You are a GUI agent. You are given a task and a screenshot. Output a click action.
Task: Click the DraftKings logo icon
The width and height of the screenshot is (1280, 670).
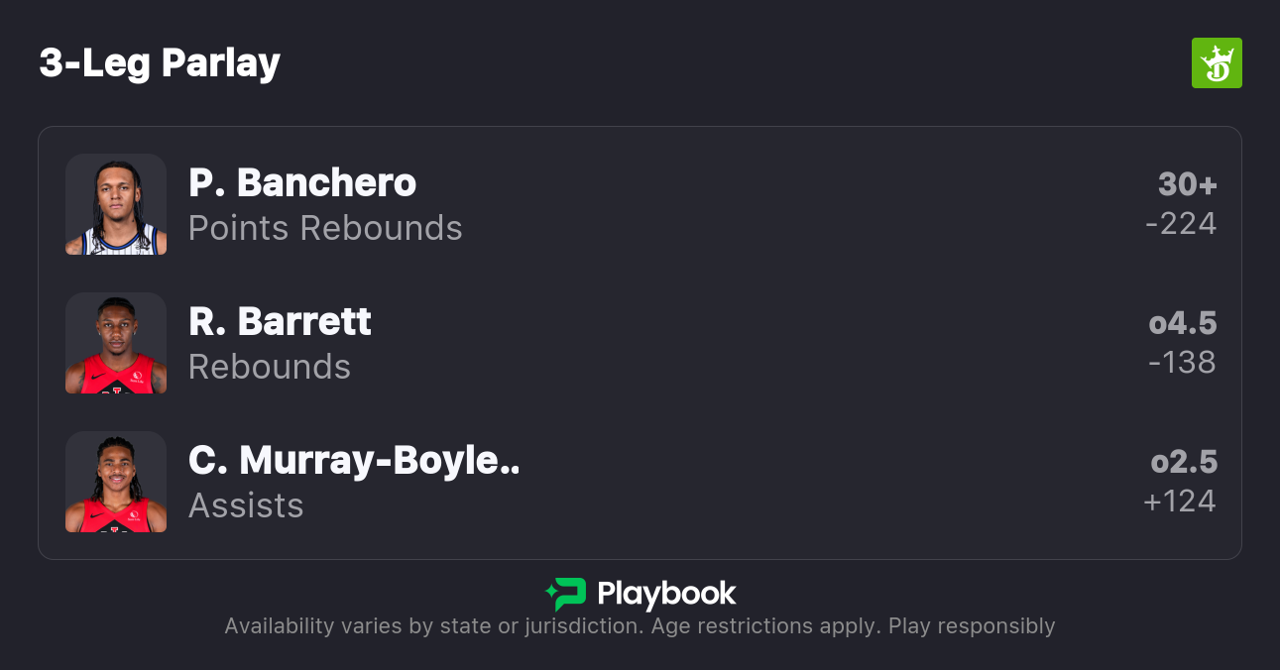tap(1216, 63)
